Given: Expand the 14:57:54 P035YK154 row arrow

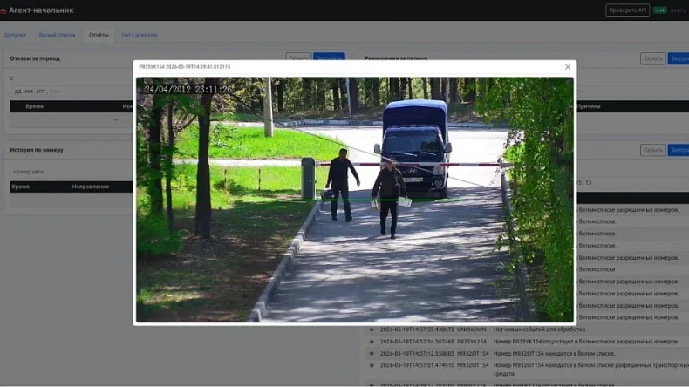Looking at the screenshot, I should (372, 342).
